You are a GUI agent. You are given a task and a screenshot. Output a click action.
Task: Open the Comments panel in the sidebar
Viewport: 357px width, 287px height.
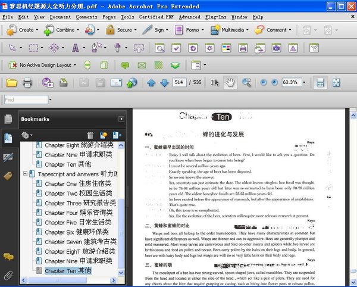point(8,257)
